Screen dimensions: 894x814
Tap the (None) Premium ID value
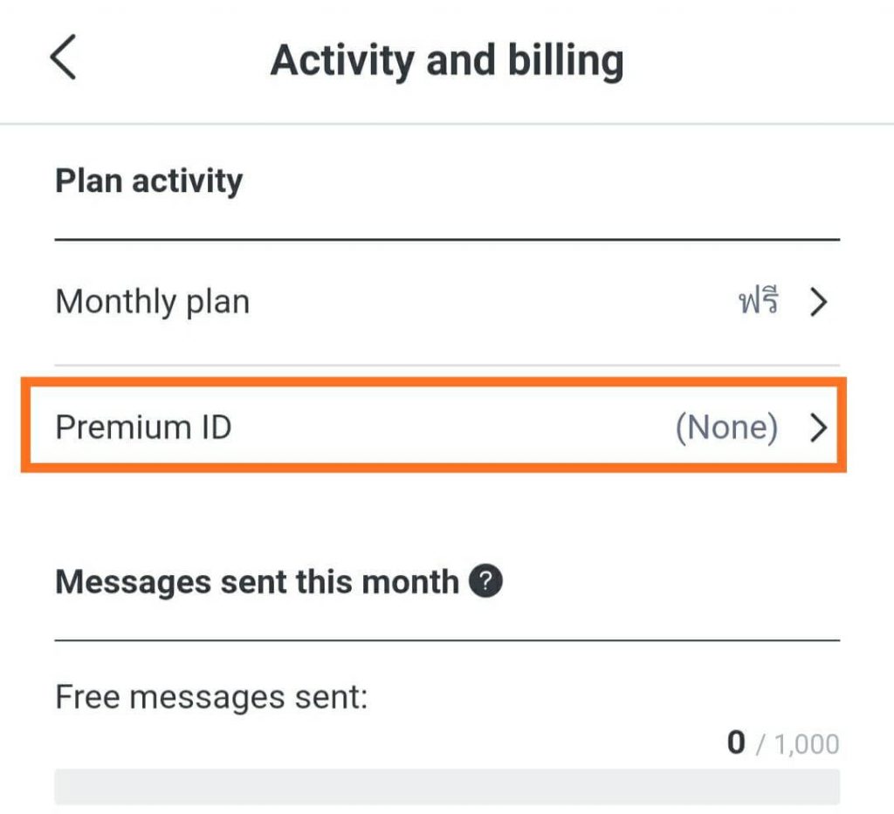[x=726, y=428]
